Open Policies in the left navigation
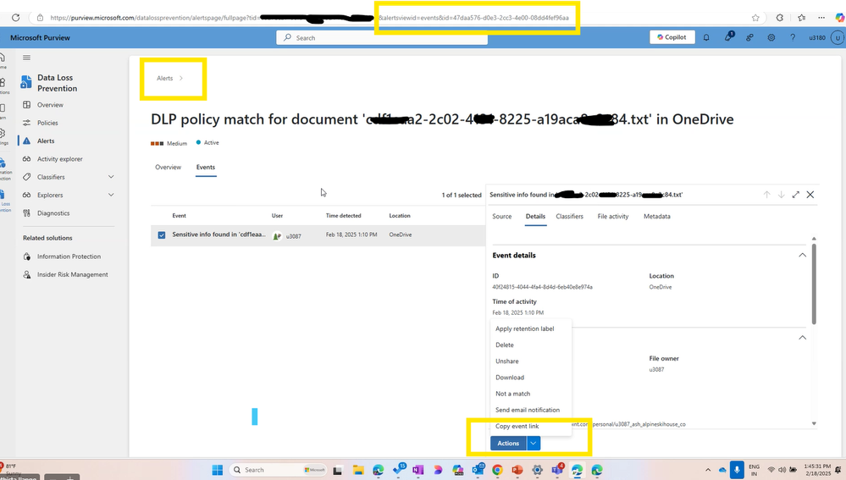846x480 pixels. click(47, 123)
